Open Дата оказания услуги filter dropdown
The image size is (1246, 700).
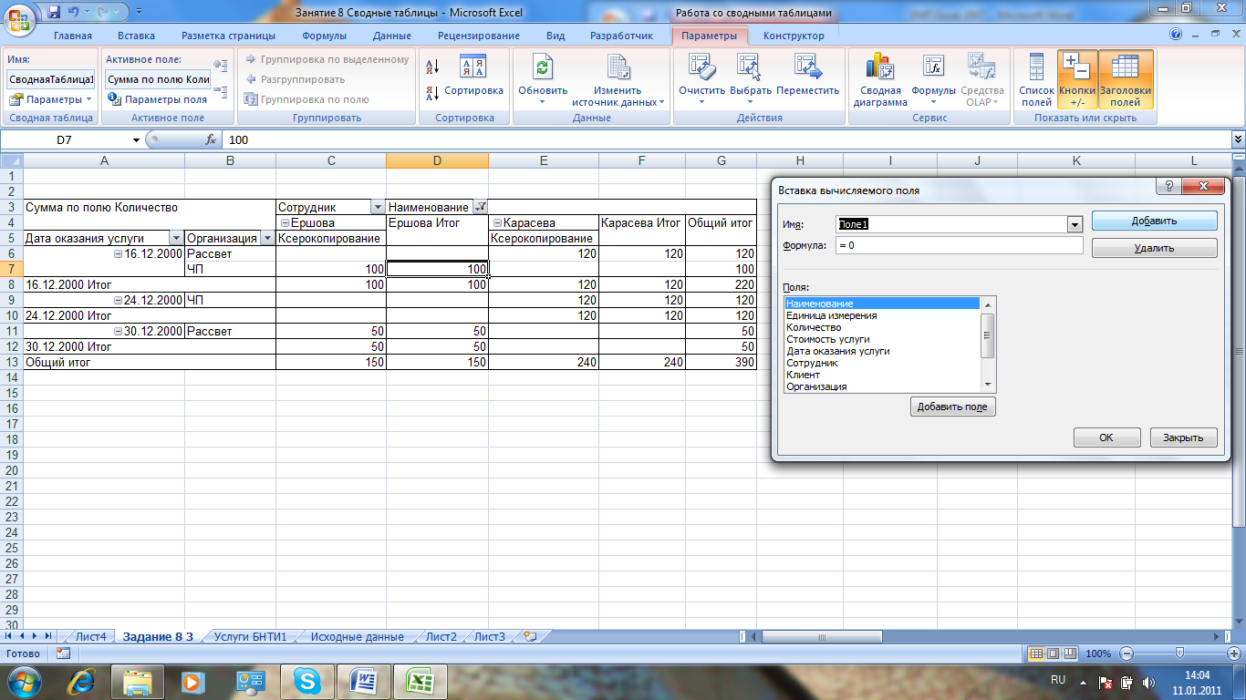[175, 238]
